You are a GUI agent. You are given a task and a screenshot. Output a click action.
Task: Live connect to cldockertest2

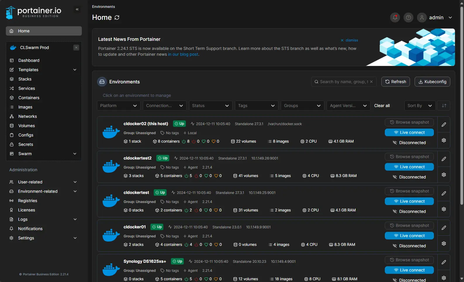coord(409,167)
